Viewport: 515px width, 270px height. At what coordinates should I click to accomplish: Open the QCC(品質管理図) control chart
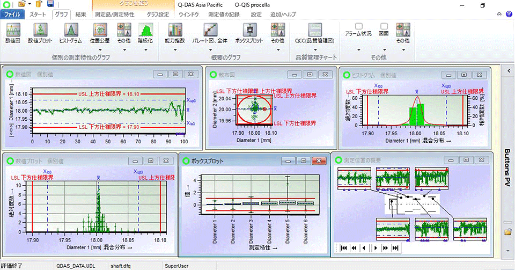click(x=314, y=32)
